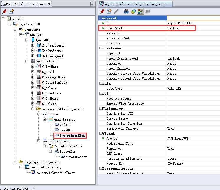Select the corporateBrandingImage icon
This screenshot has width=220, height=190.
pyautogui.click(x=33, y=172)
